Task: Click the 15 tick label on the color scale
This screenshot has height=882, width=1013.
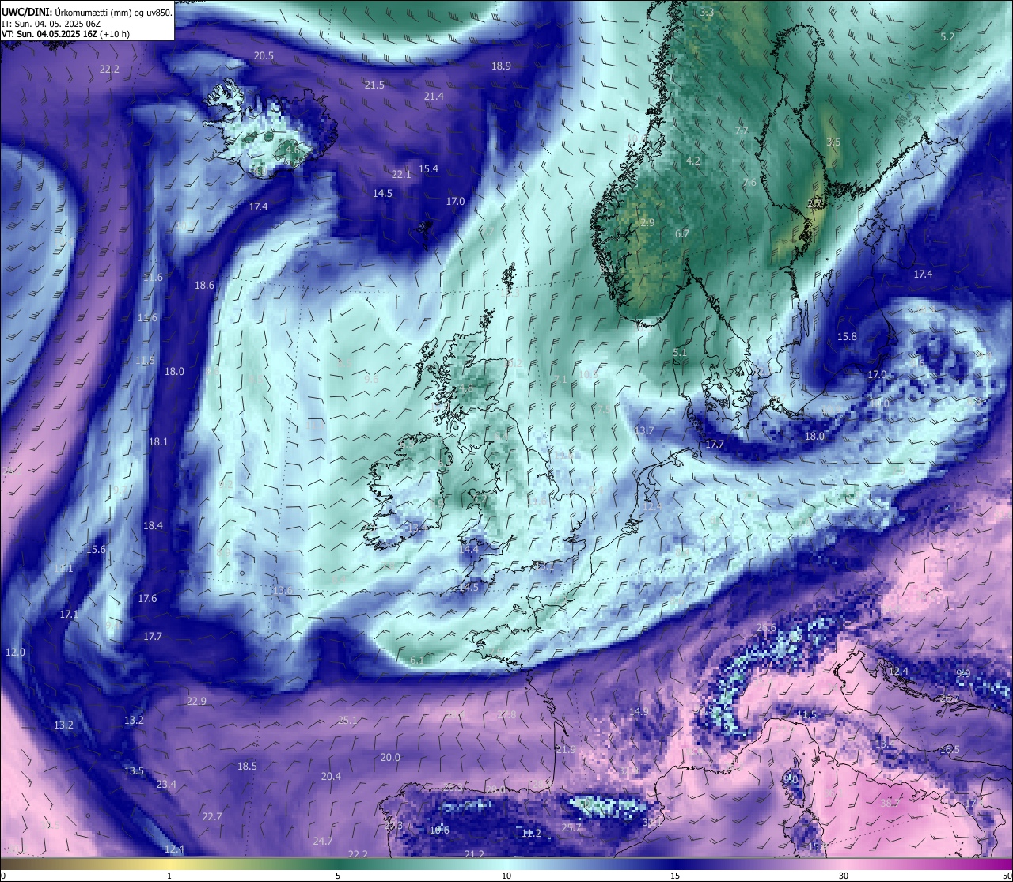Action: tap(675, 876)
